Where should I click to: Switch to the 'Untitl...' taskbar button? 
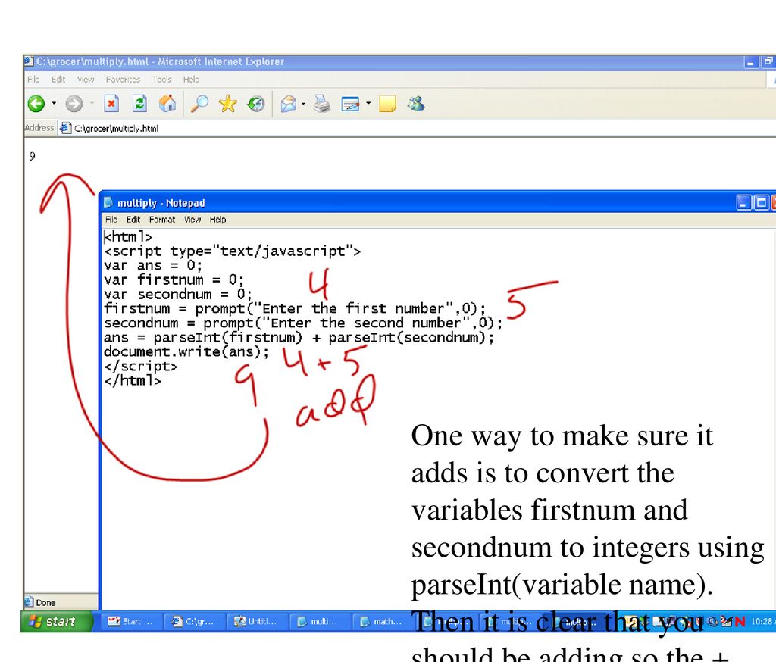point(258,621)
